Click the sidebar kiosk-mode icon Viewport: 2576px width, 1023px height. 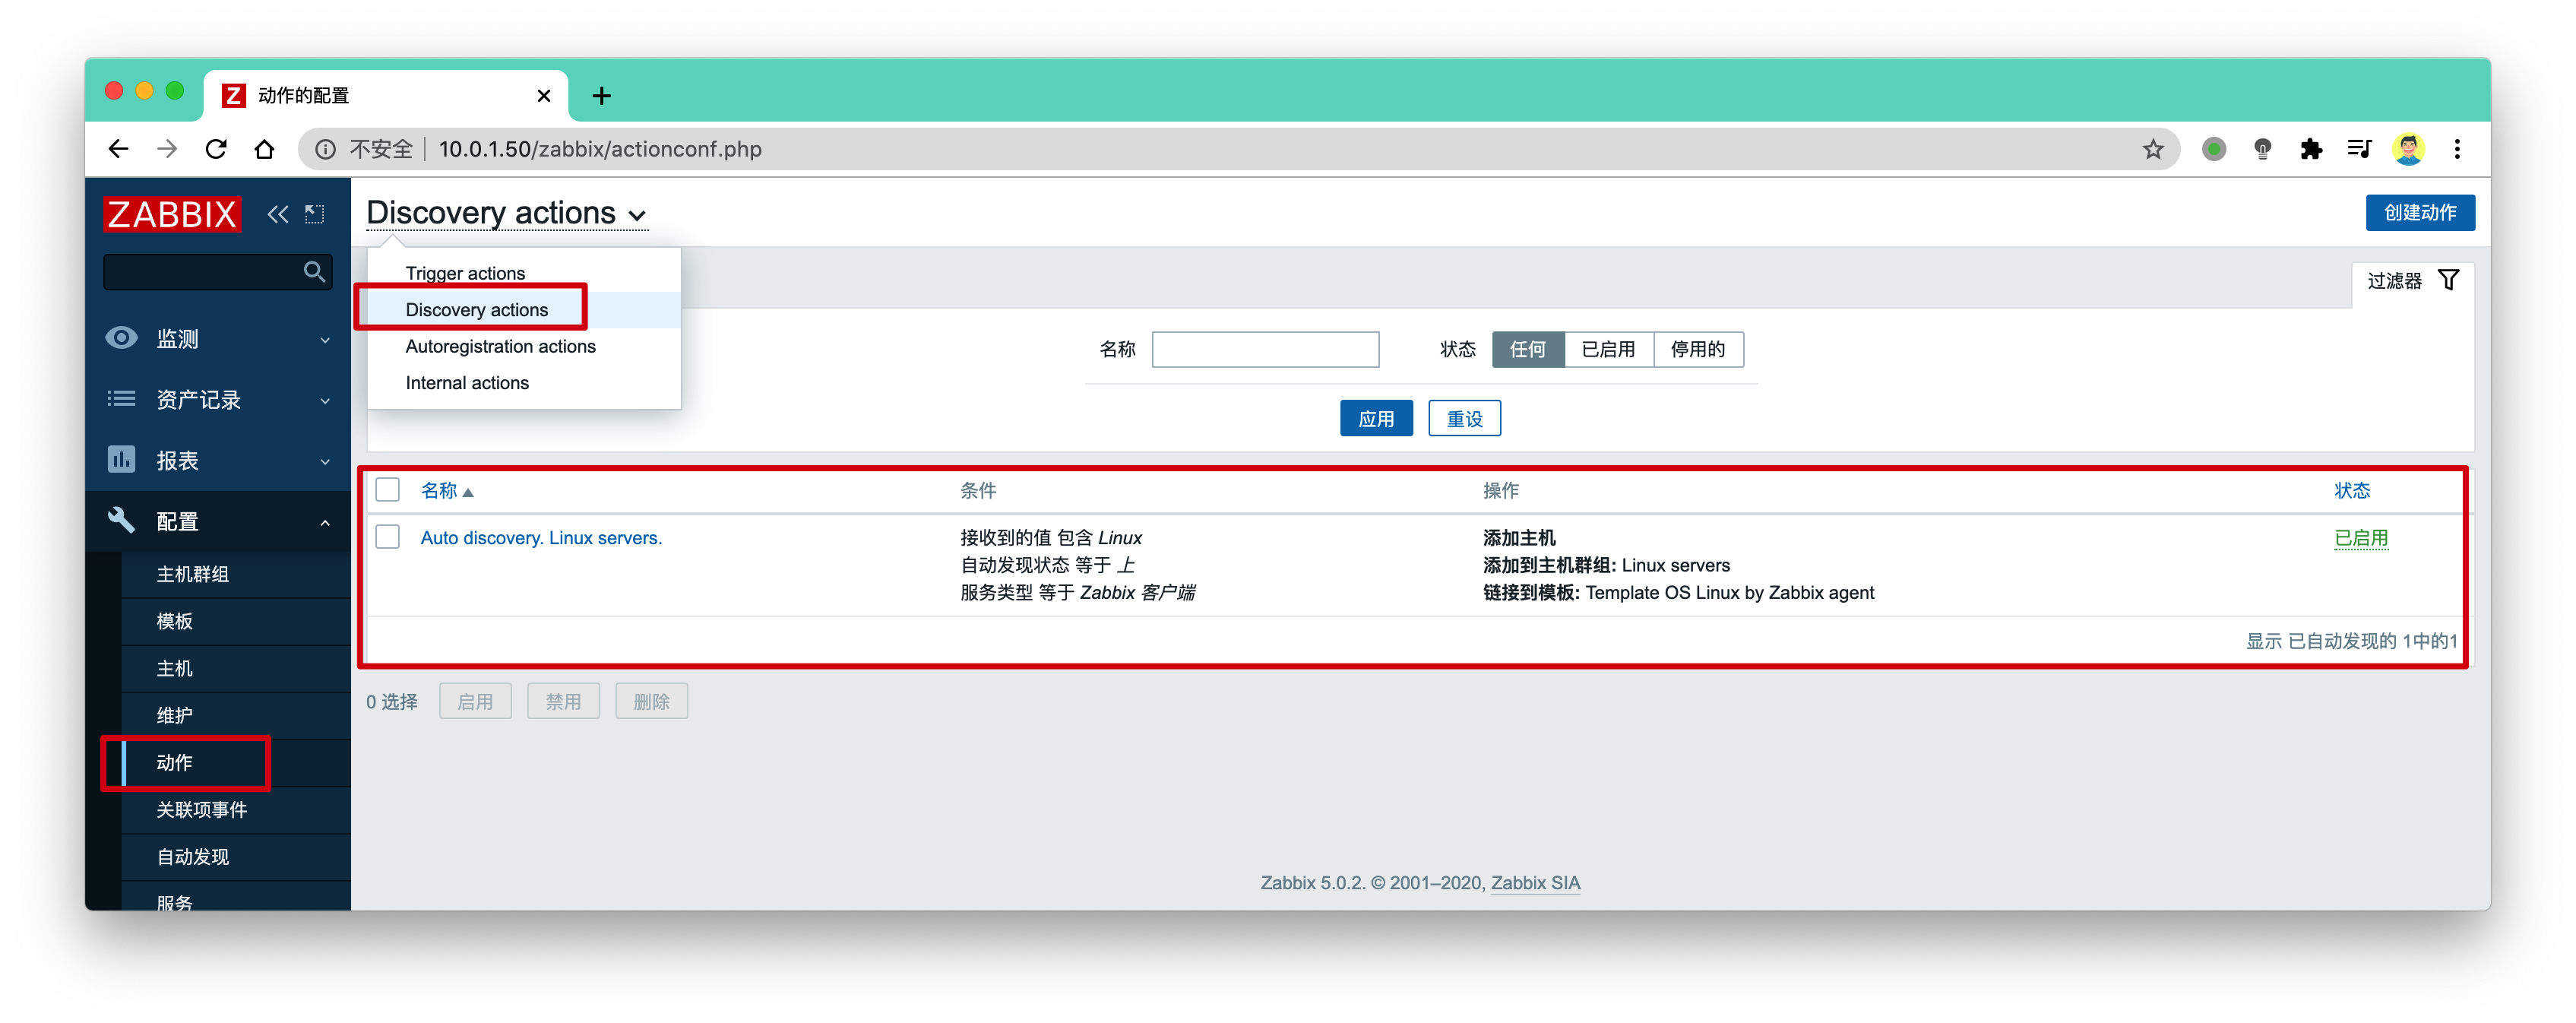[315, 214]
